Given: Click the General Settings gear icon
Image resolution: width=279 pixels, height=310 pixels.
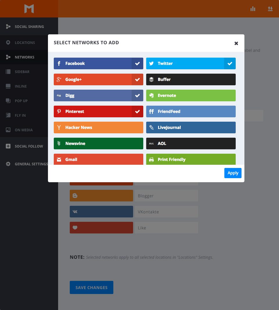Looking at the screenshot, I should tap(8, 164).
